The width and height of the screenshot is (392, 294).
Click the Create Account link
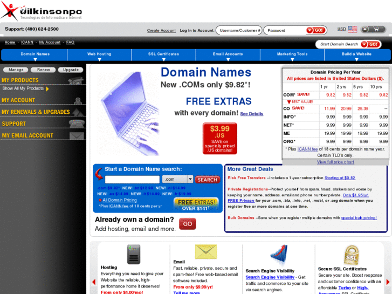pos(161,31)
